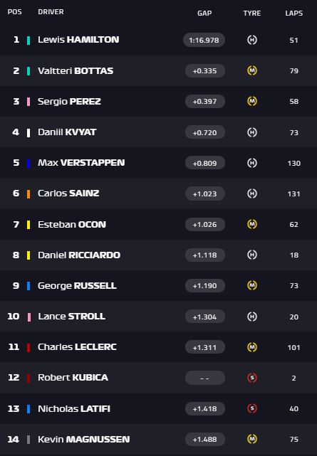317x456 pixels.
Task: Select Hamilton's 1:16.978 lap time pill
Action: tap(204, 40)
